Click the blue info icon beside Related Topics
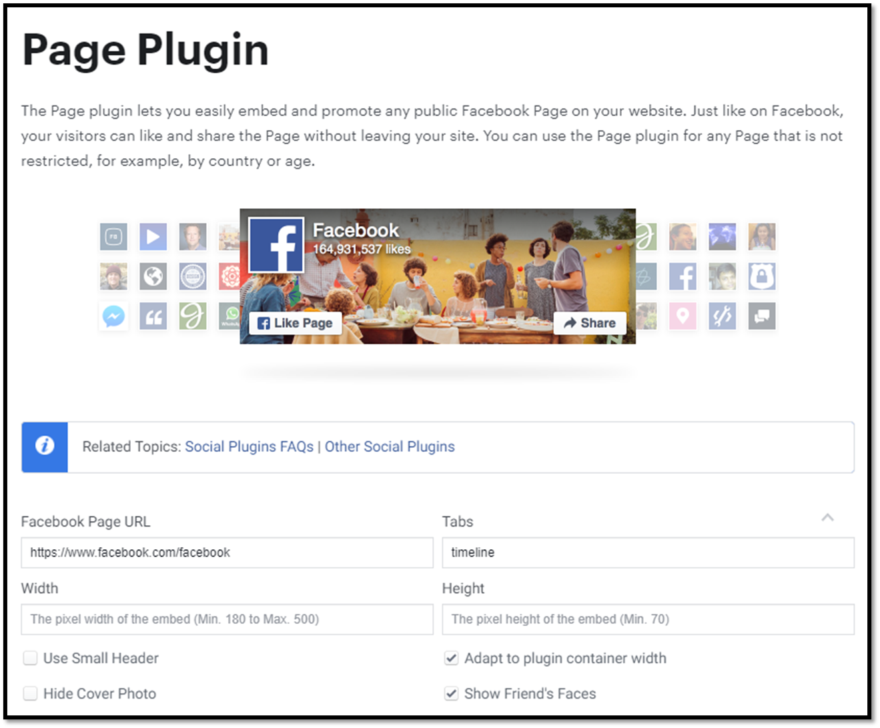This screenshot has height=728, width=880. pos(45,446)
